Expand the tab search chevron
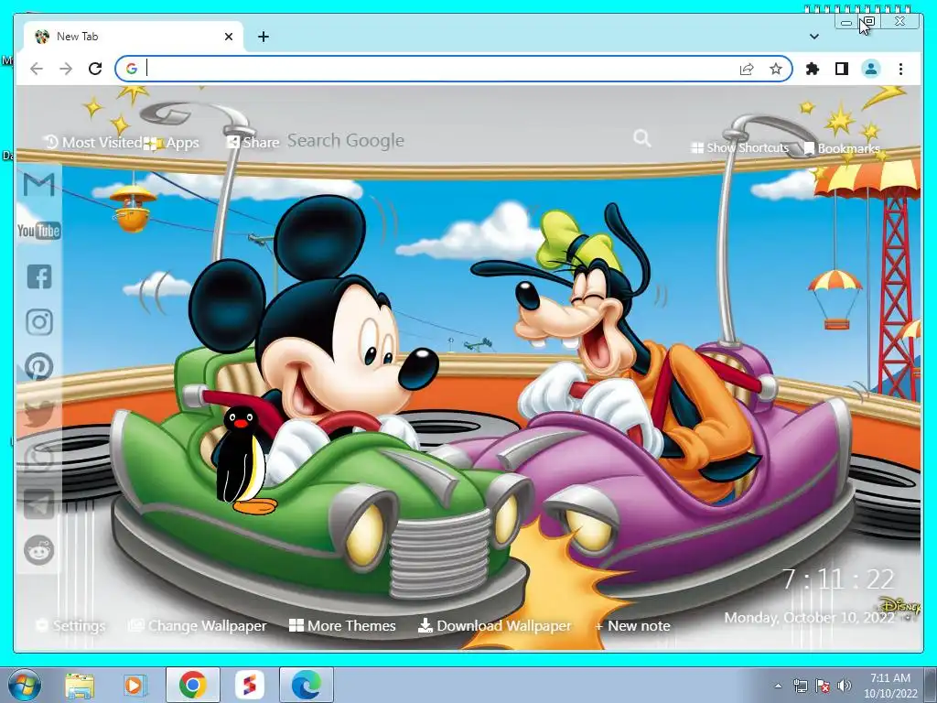The height and width of the screenshot is (703, 937). click(x=813, y=37)
